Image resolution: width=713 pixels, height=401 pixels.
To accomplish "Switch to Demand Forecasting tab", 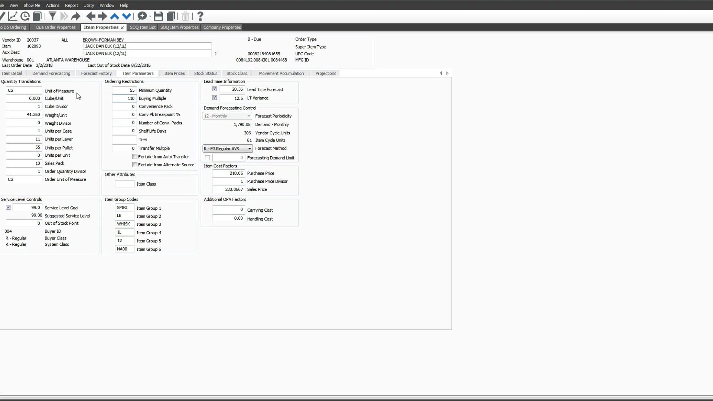I will [51, 73].
